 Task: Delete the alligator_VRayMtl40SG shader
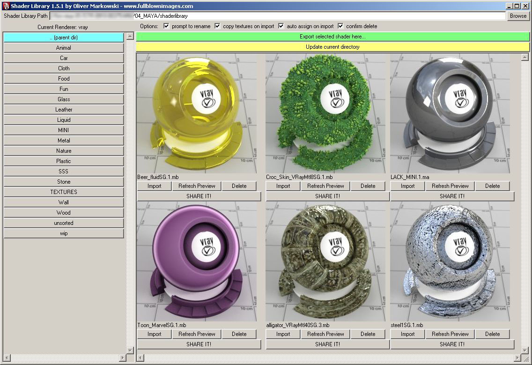click(368, 334)
